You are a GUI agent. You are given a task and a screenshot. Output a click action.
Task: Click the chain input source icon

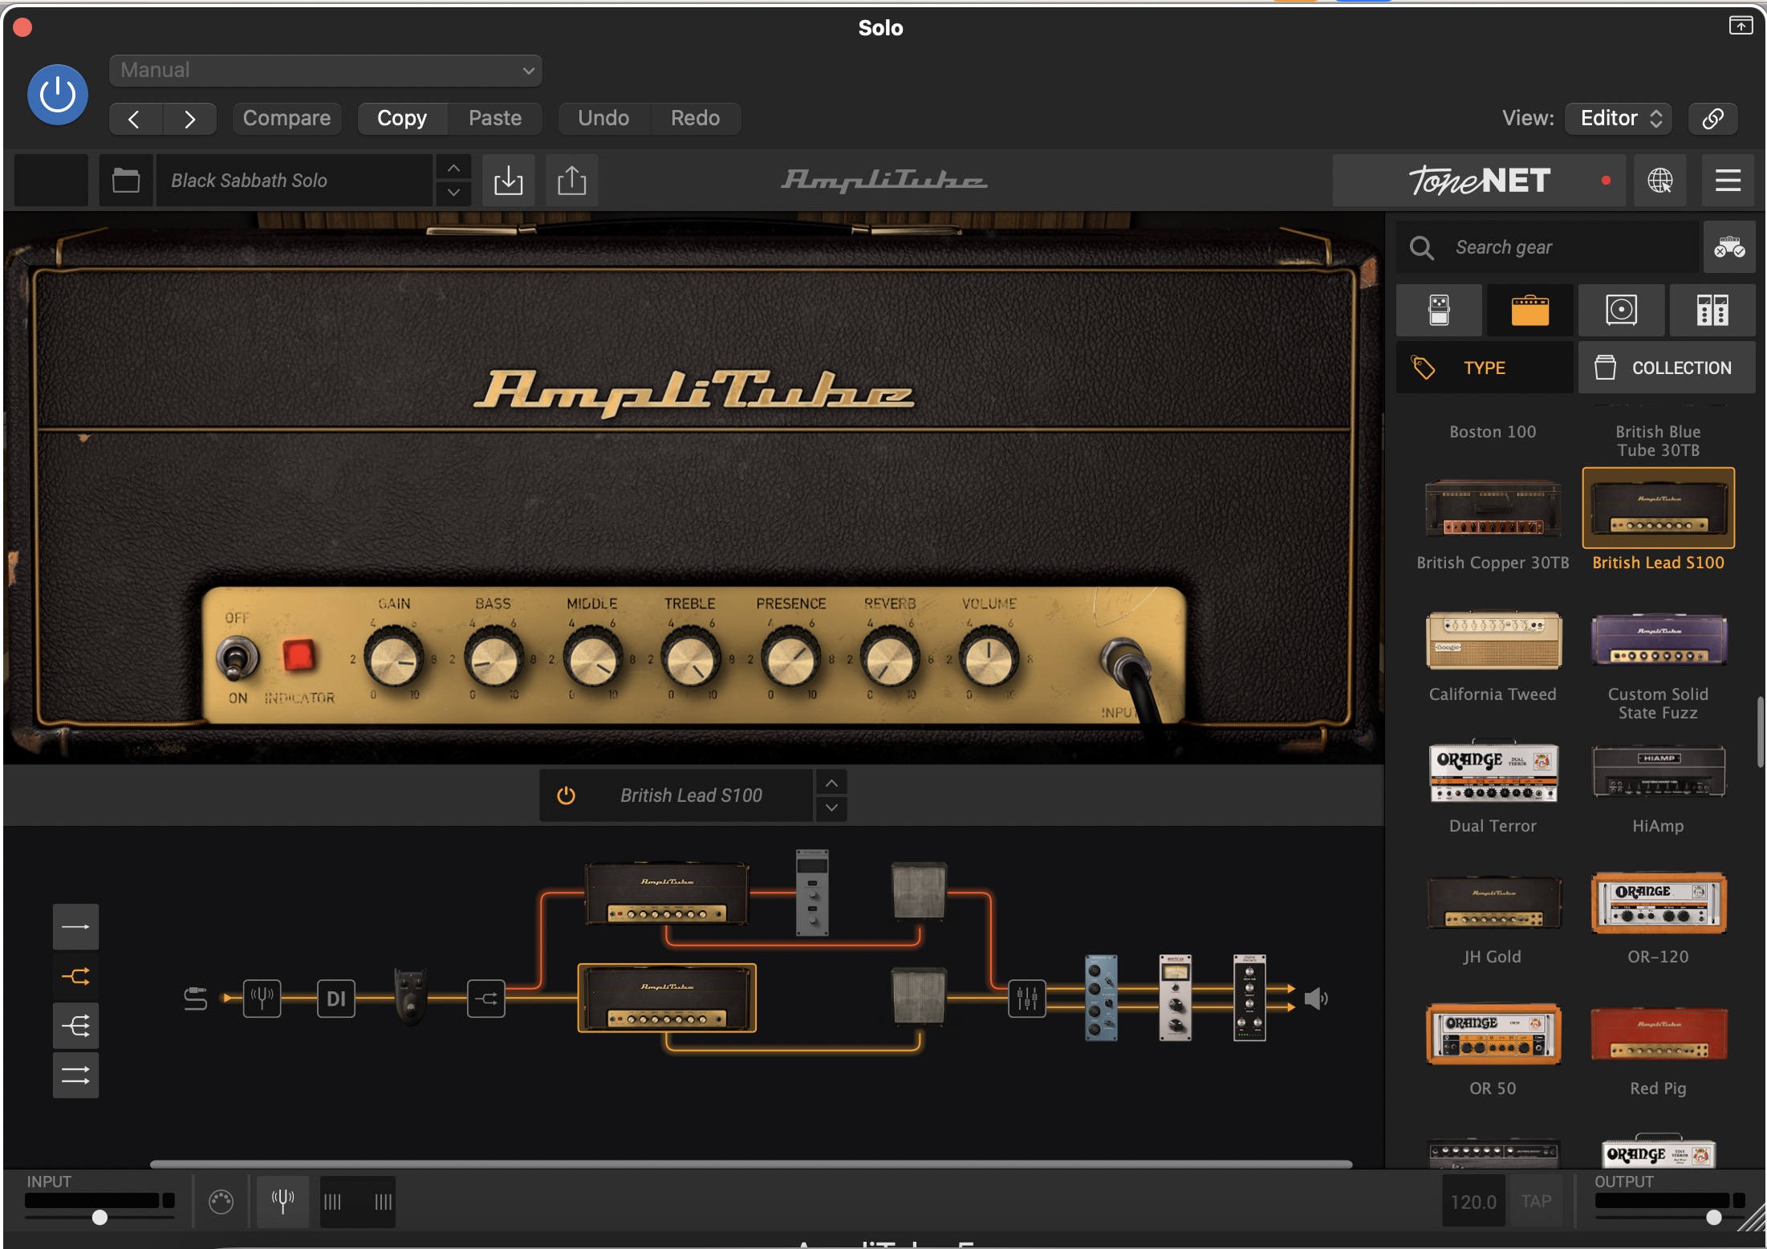point(195,999)
